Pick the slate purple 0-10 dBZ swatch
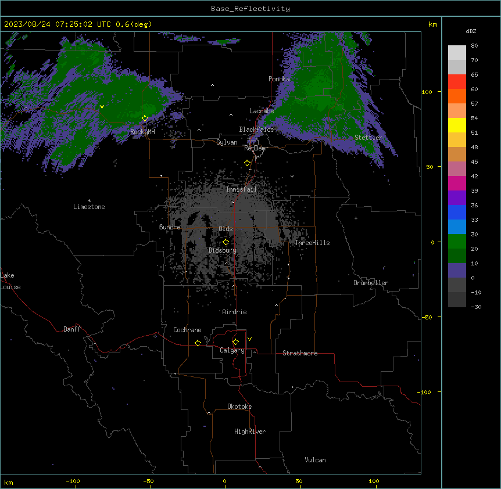 point(457,271)
